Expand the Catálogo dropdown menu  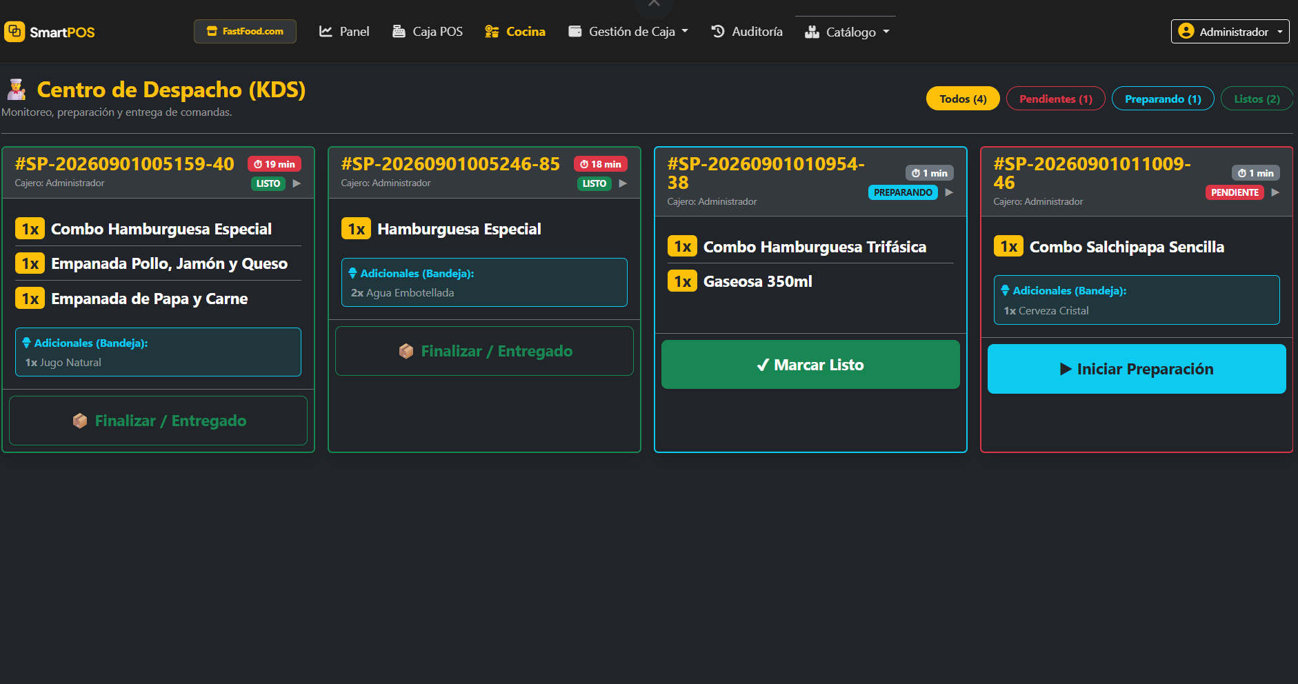(x=847, y=32)
